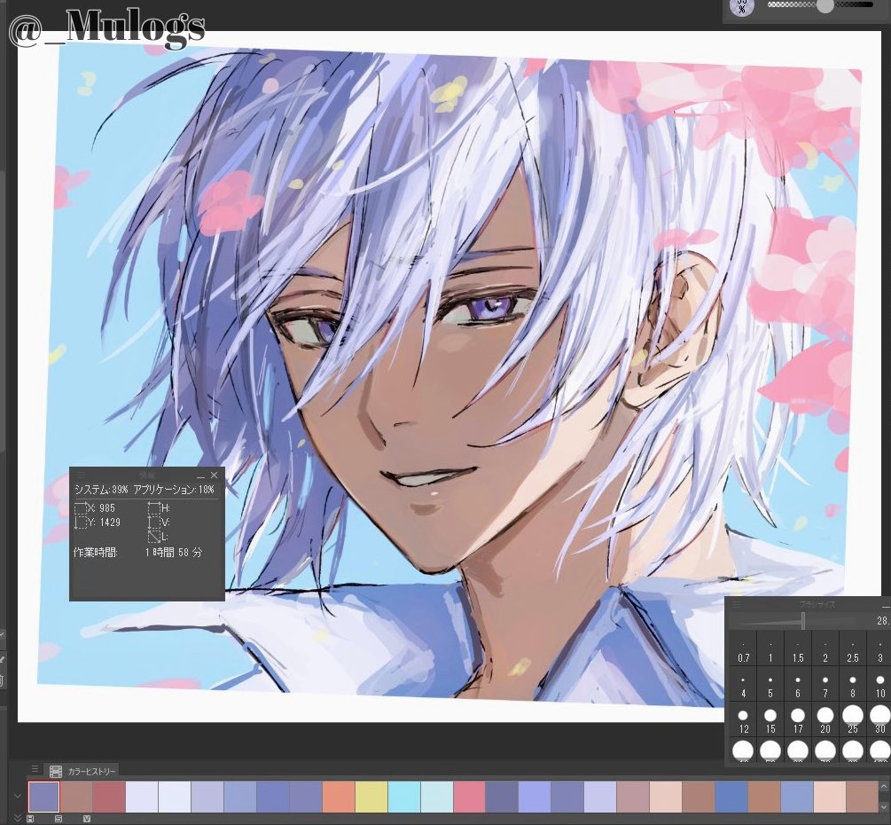Close the info panel with X

click(215, 475)
